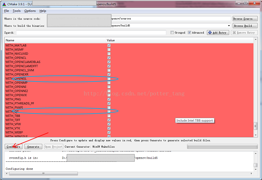Enable the WITH_OPENMP checkbox
Screen dimensions: 262x180
coord(109,83)
